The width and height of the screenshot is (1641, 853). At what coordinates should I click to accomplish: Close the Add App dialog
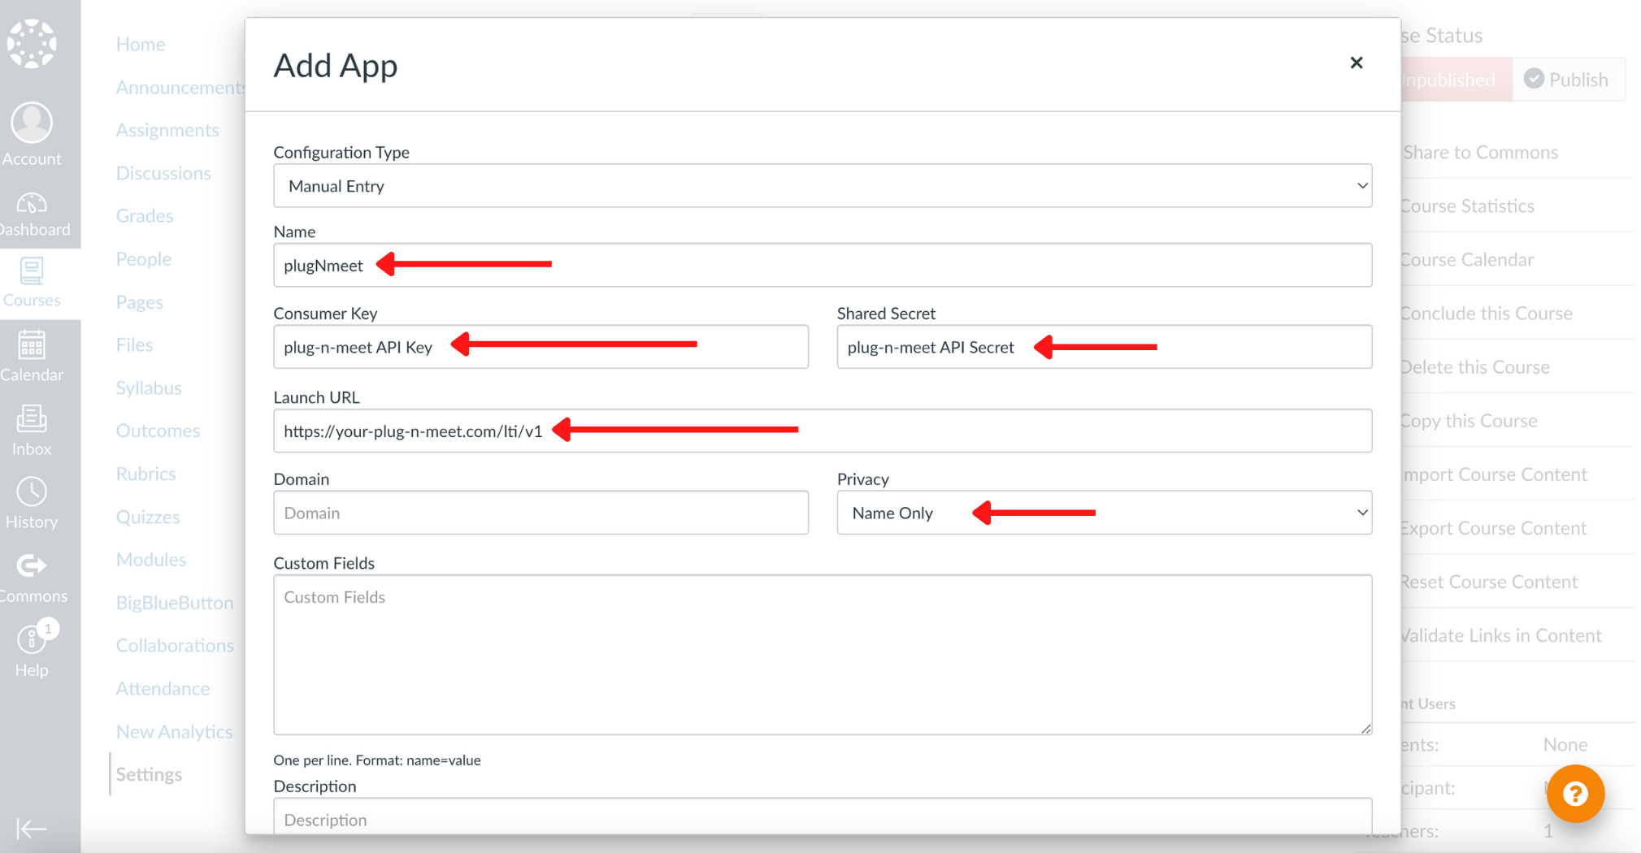(1356, 63)
